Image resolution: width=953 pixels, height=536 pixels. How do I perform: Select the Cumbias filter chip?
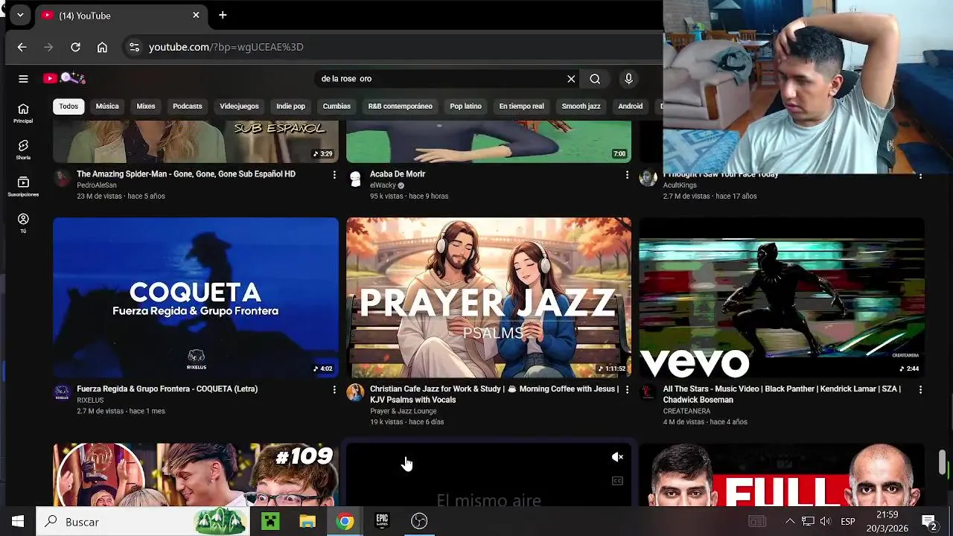[x=337, y=106]
